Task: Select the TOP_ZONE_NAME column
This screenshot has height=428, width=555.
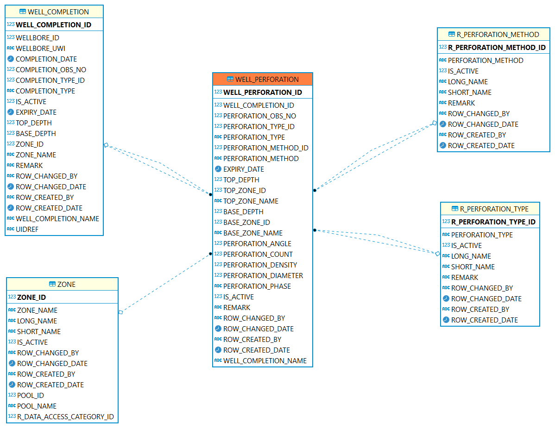Action: tap(251, 201)
